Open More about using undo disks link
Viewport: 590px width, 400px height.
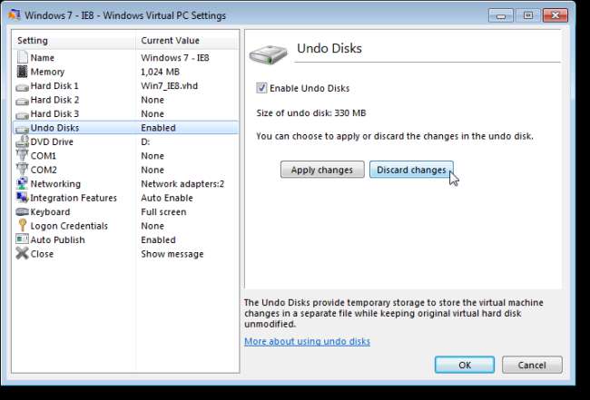(307, 341)
